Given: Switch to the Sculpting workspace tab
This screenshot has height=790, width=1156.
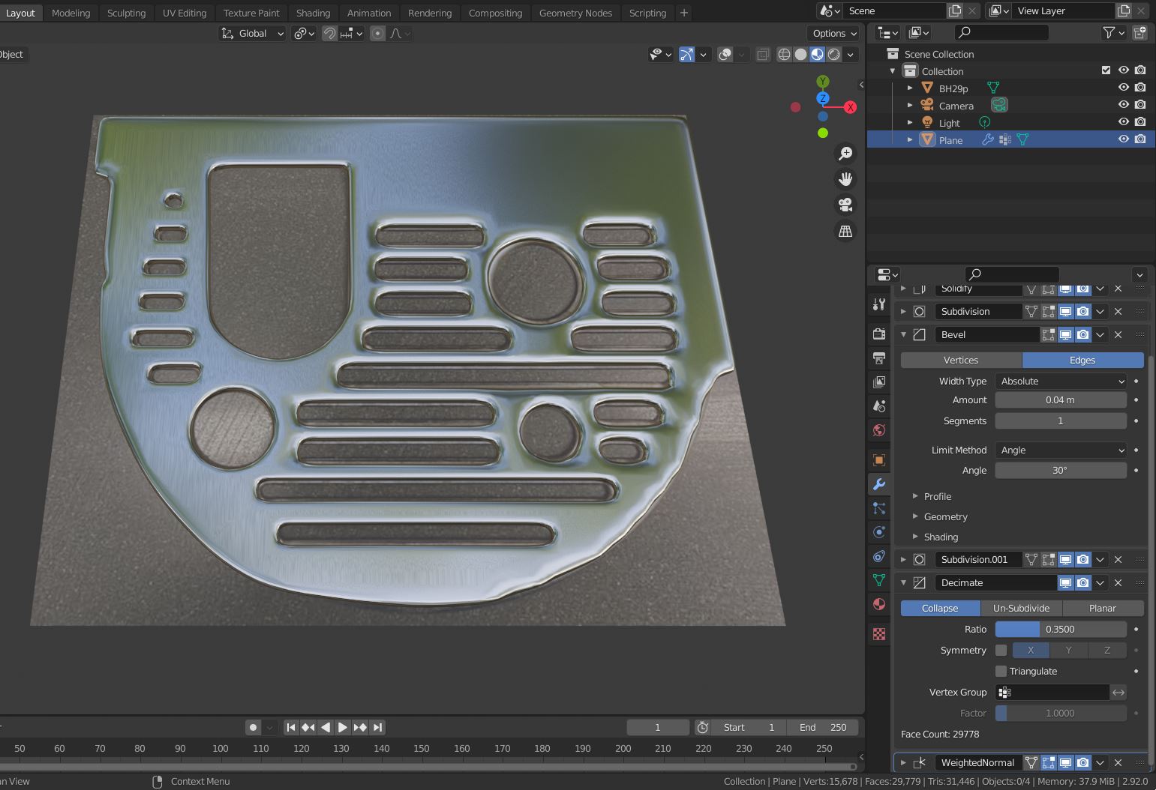Looking at the screenshot, I should coord(126,13).
